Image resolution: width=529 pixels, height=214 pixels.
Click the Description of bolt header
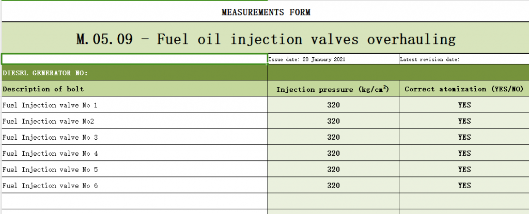134,89
